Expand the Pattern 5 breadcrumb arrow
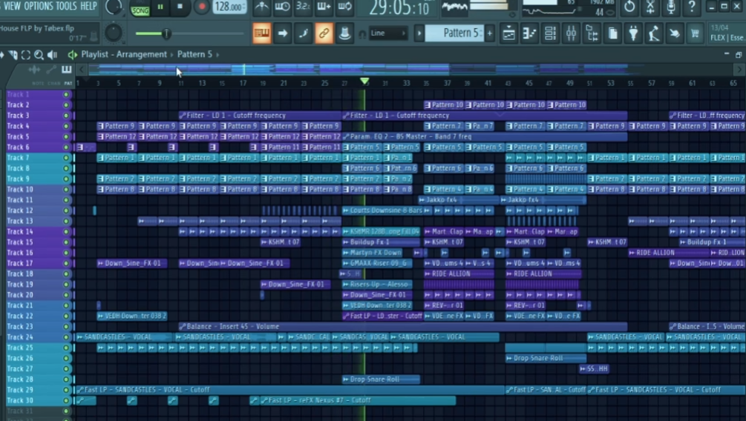 (218, 55)
